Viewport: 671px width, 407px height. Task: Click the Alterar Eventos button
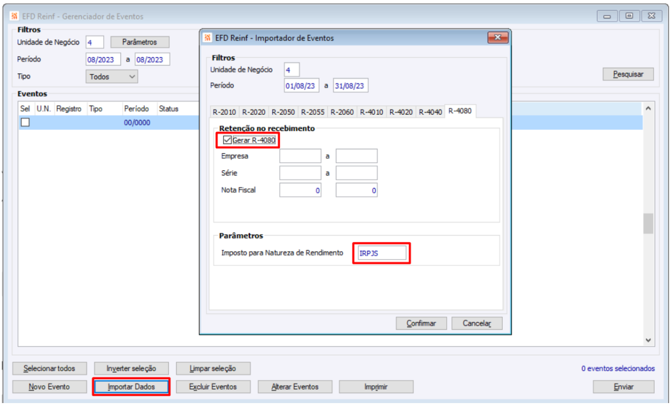(x=295, y=387)
